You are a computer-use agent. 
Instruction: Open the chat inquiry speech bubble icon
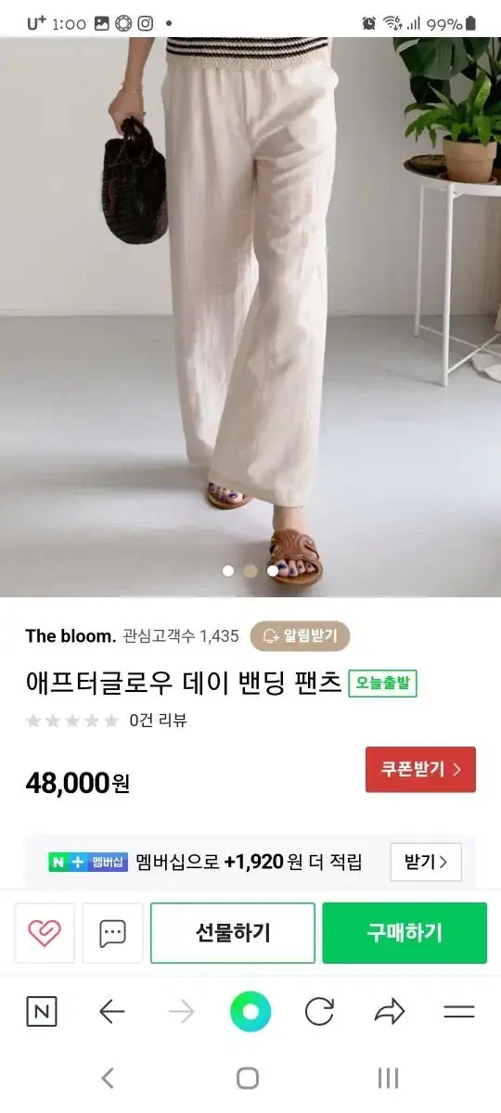point(112,933)
